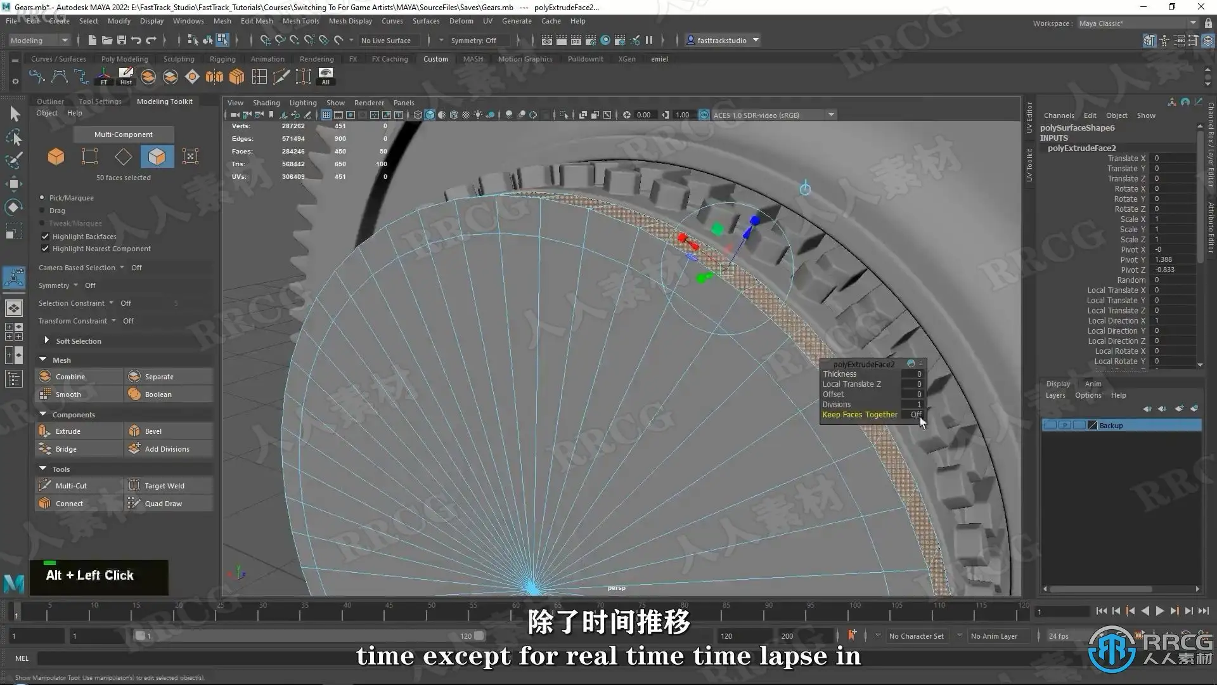Click the Extrude tool in Components
The width and height of the screenshot is (1217, 685).
pos(68,431)
